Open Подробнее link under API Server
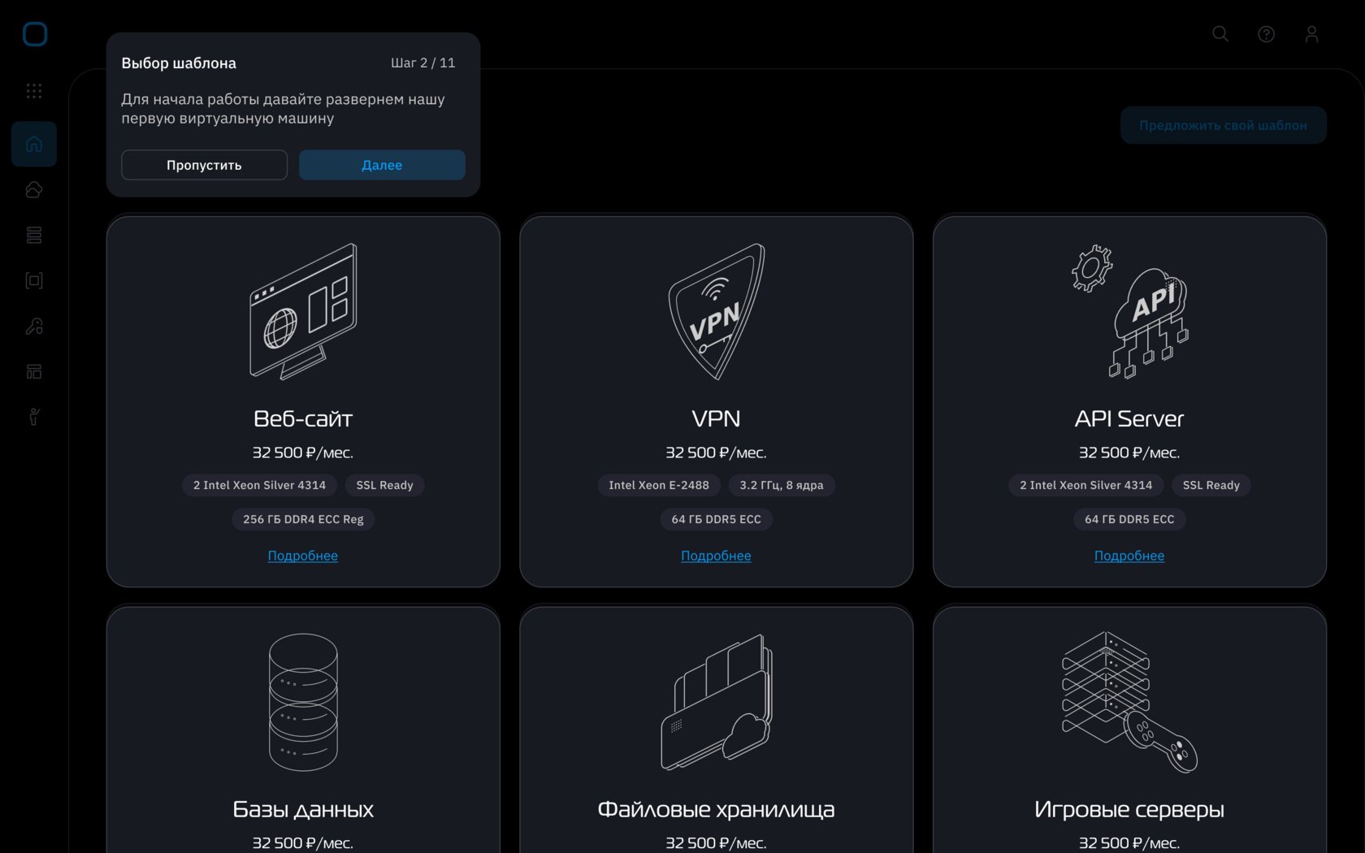 [x=1129, y=556]
